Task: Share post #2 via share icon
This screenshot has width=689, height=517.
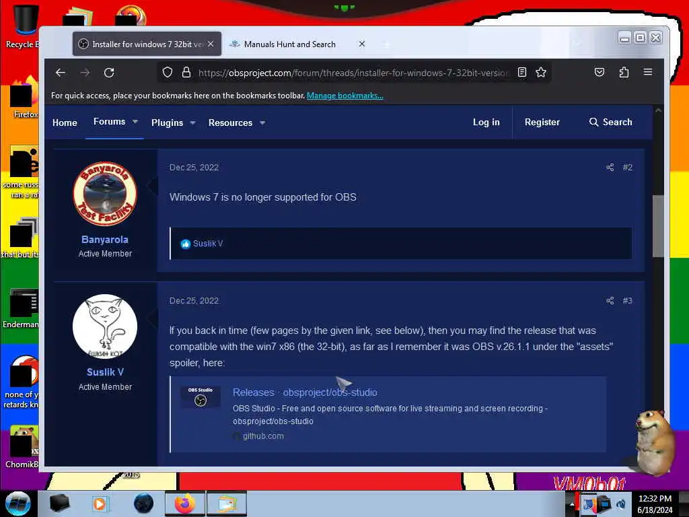Action: click(x=610, y=168)
